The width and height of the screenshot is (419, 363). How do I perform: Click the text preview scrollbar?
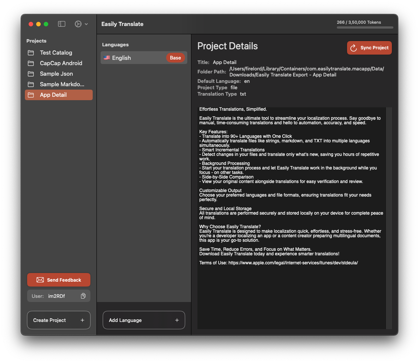(x=389, y=218)
